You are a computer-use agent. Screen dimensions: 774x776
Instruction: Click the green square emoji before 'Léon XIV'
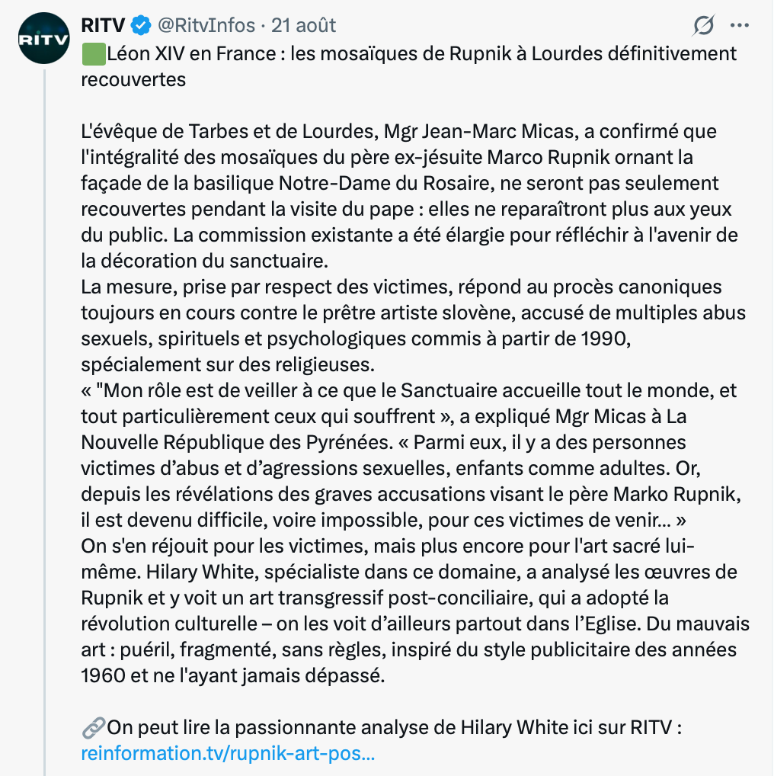tap(94, 54)
